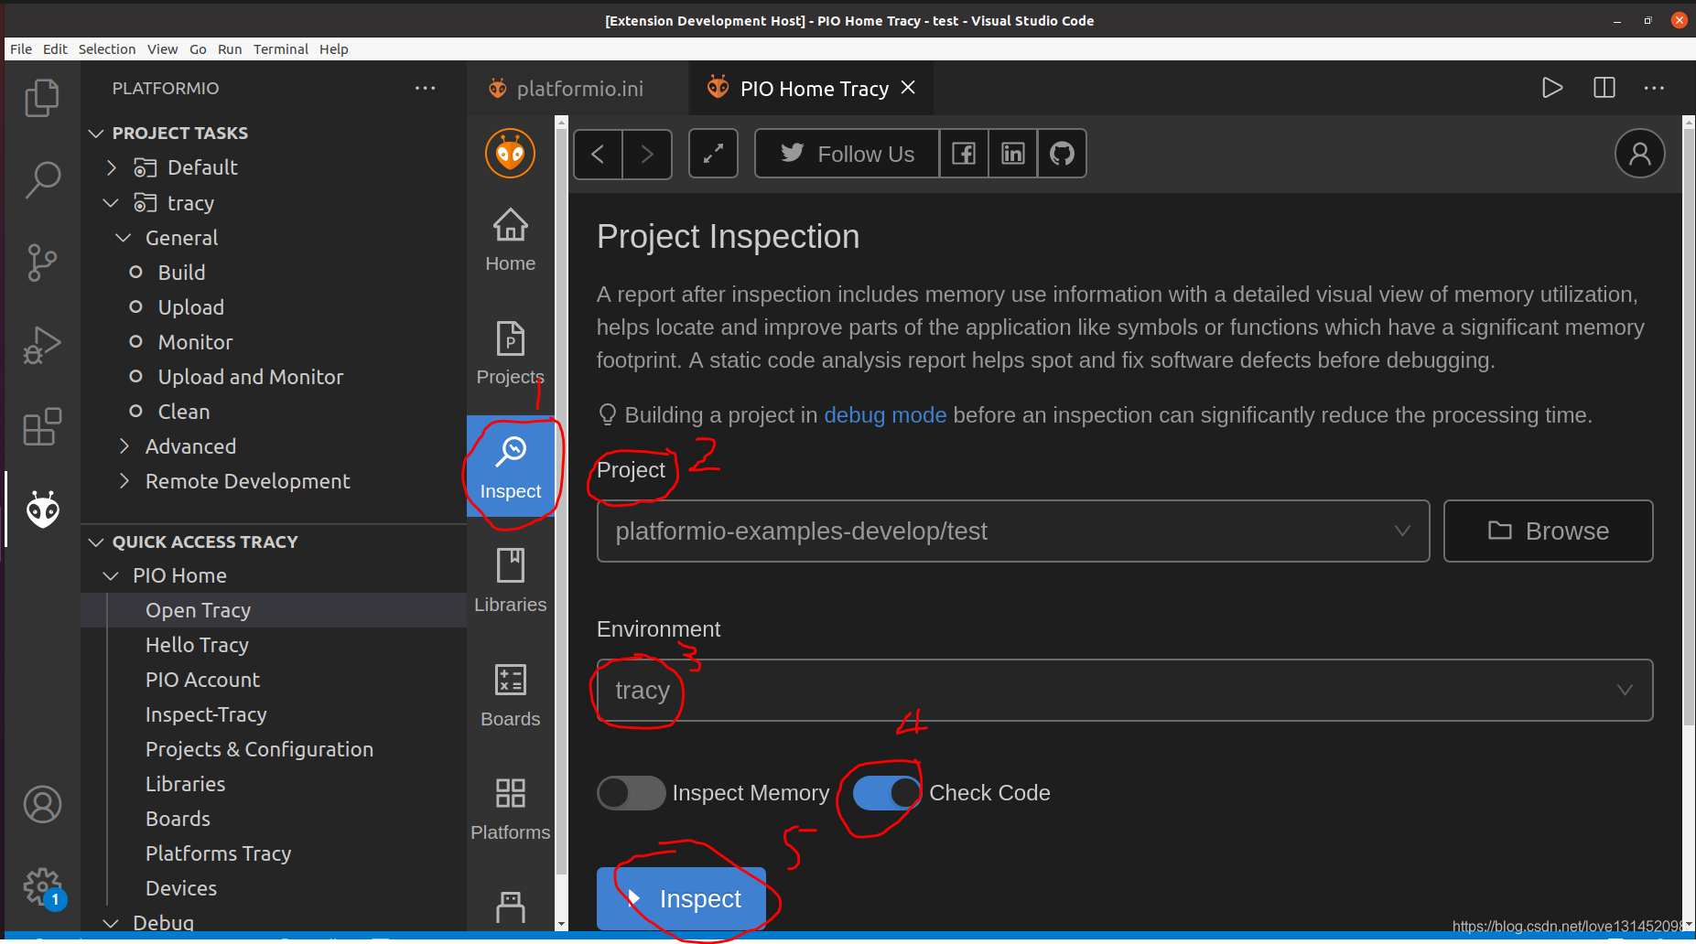Viewport: 1696px width, 944px height.
Task: Click the PlatformIO logo in PIO Home
Action: 510,154
